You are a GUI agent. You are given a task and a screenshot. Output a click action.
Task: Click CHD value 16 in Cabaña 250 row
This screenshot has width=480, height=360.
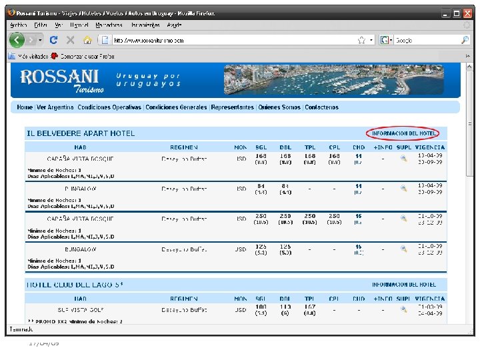tap(359, 216)
